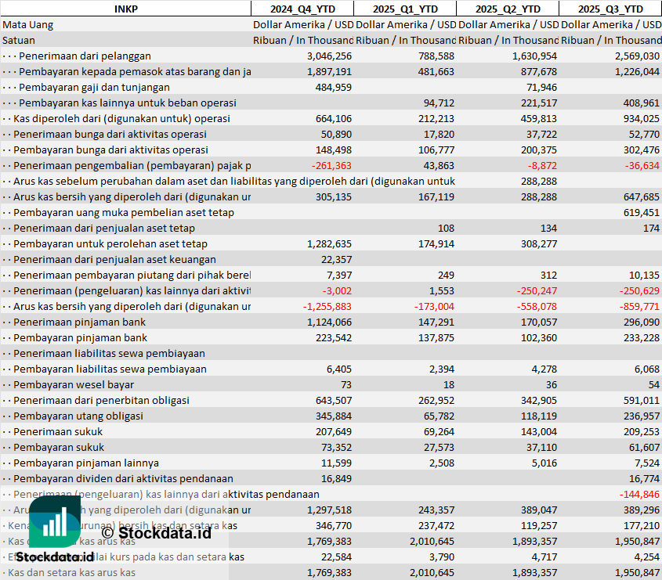Screen dimensions: 662x580
Task: Click value 788,588 in the table
Action: (x=436, y=56)
